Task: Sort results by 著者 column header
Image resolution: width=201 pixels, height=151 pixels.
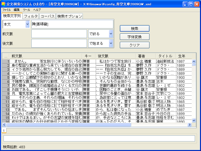Action: click(x=145, y=56)
